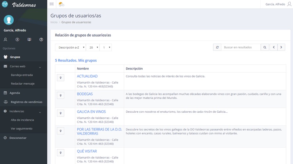Click the Nombre column header
This screenshot has height=164, width=293.
83,68
